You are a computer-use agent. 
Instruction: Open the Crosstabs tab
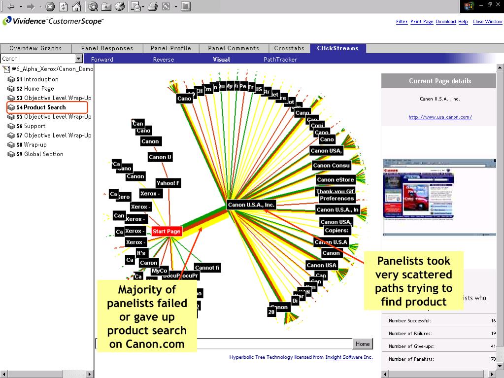tap(289, 48)
